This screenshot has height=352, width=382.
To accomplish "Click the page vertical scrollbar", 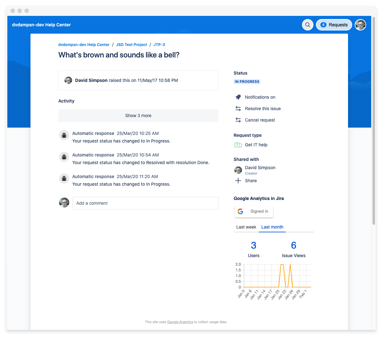I will pos(373,127).
